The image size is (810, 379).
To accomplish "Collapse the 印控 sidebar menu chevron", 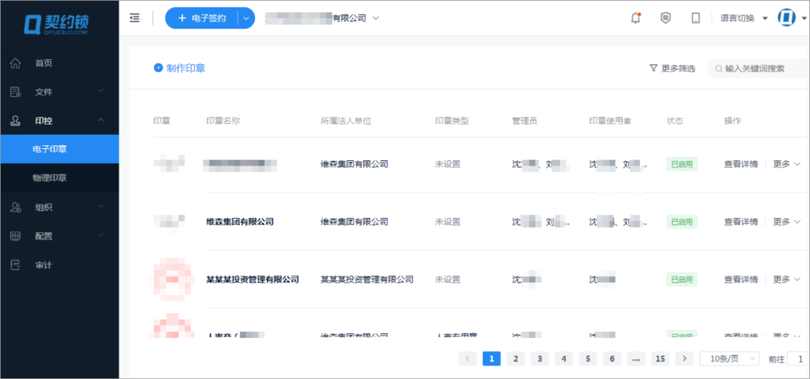I will point(100,120).
